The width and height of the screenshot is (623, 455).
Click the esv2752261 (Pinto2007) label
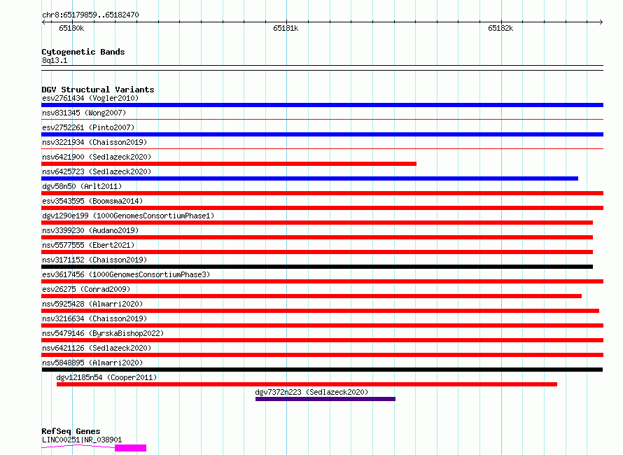[x=88, y=127]
